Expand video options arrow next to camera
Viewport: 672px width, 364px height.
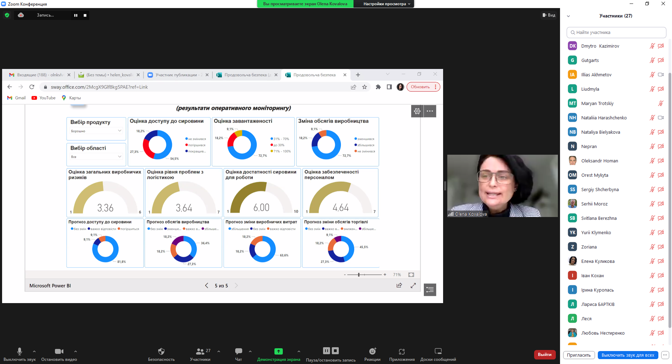[75, 351]
